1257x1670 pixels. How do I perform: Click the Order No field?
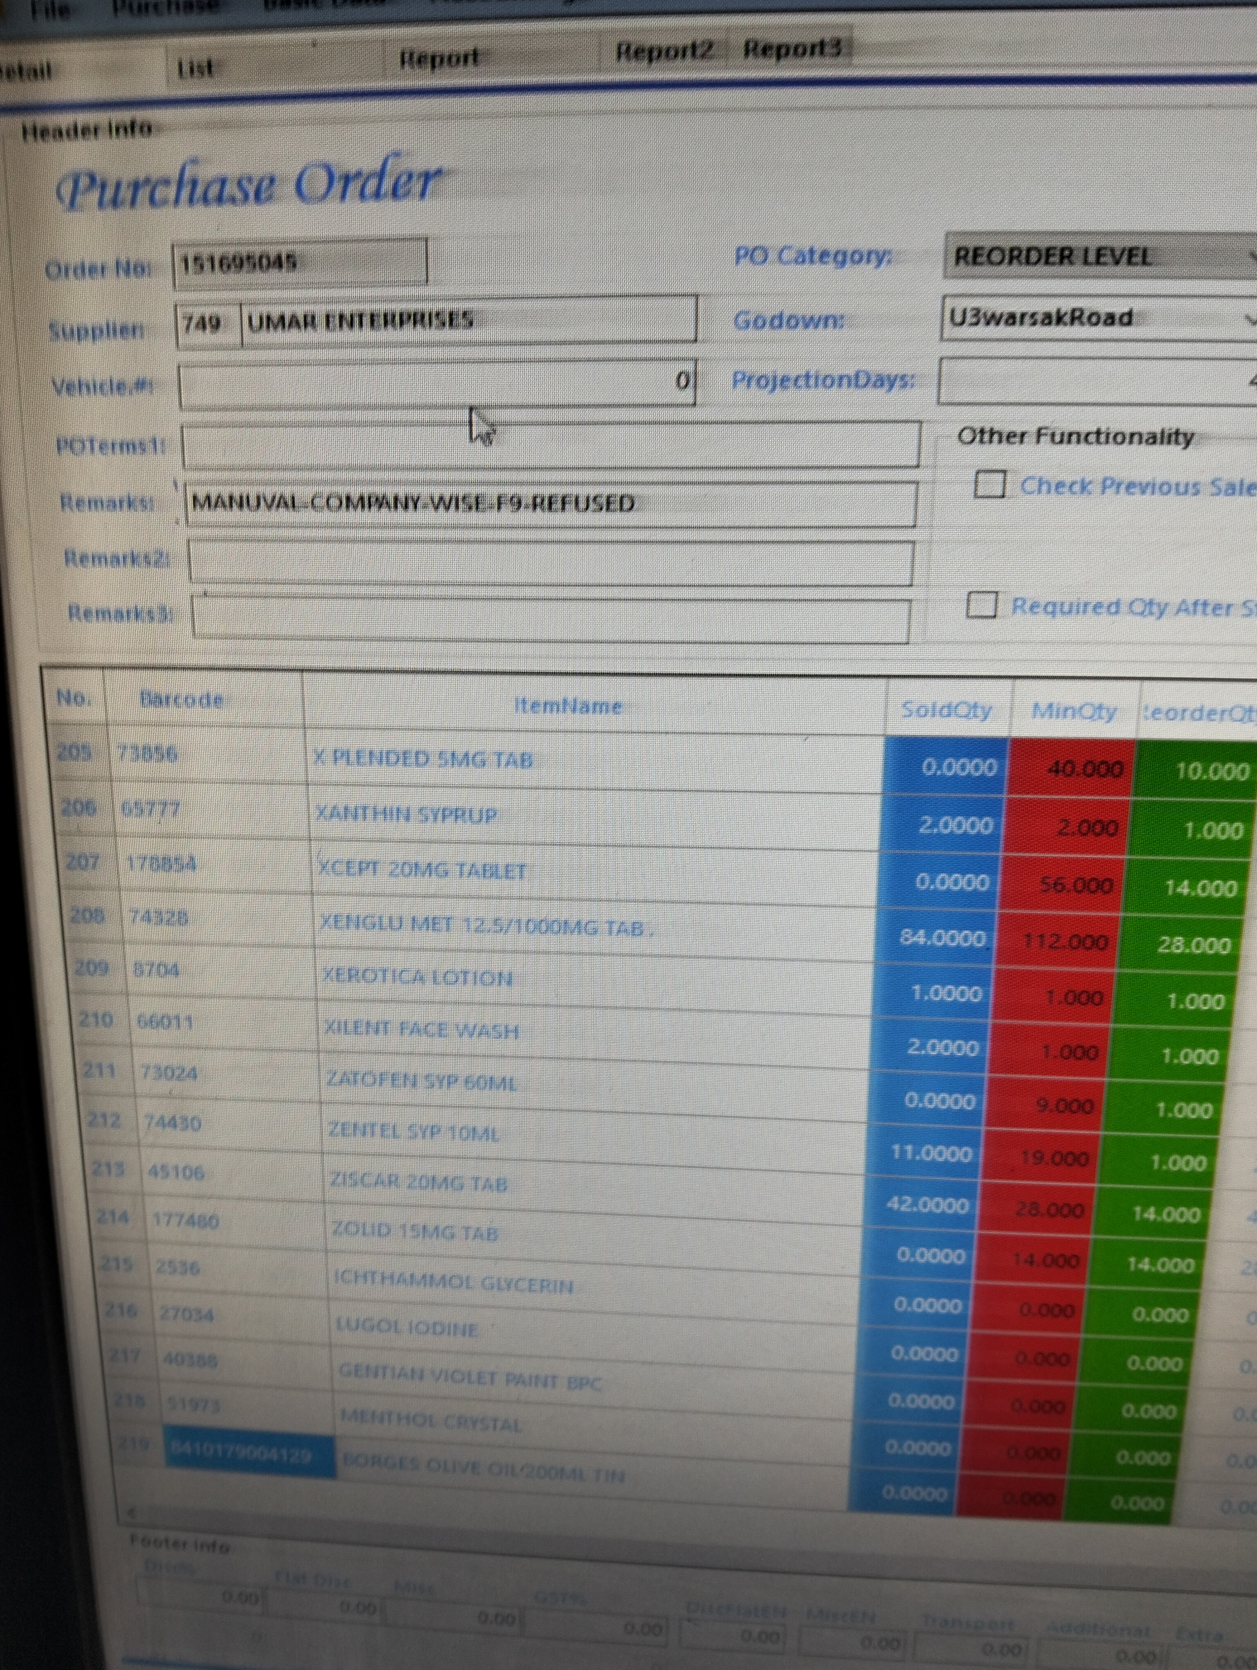tap(300, 264)
